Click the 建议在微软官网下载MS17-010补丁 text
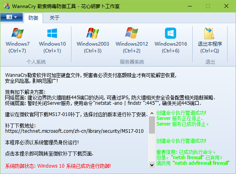The image size is (236, 174). [76, 114]
